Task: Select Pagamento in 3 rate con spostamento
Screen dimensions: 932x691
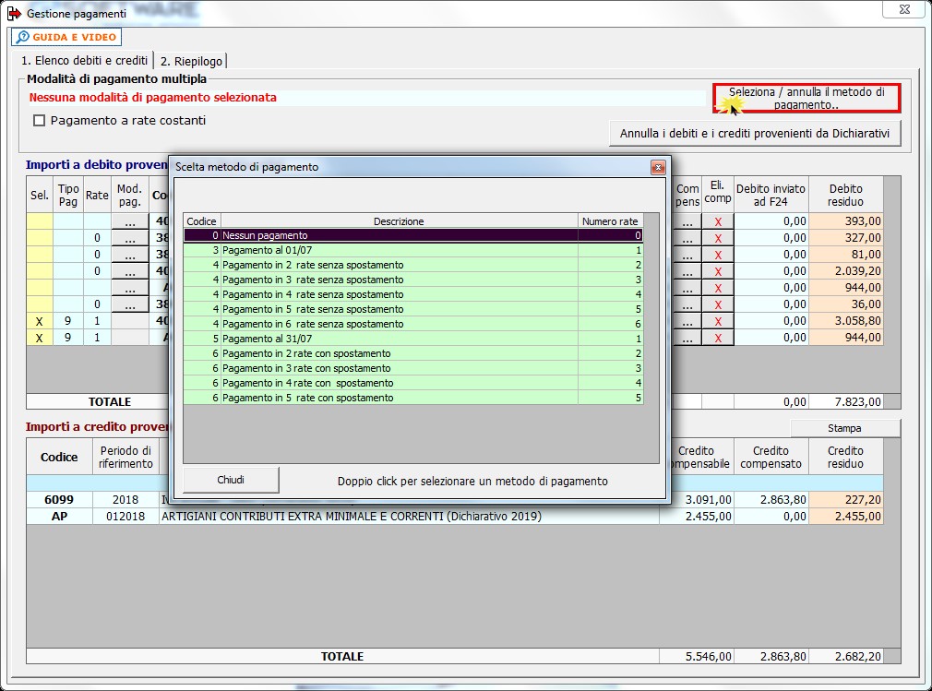Action: point(413,368)
